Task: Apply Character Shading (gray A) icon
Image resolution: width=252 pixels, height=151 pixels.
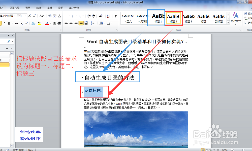Action: tap(54, 23)
